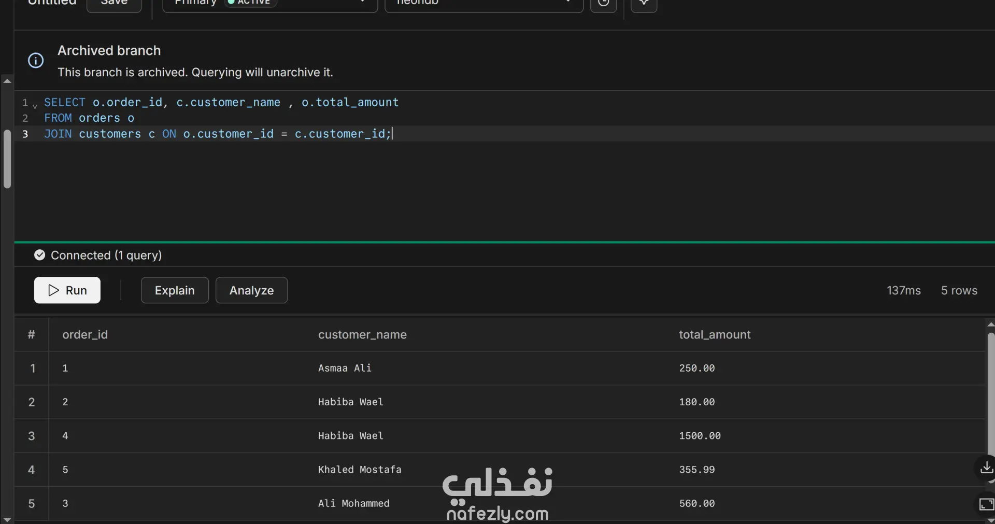This screenshot has height=524, width=995.
Task: Select the Khaled Mostafa customer cell
Action: [360, 470]
